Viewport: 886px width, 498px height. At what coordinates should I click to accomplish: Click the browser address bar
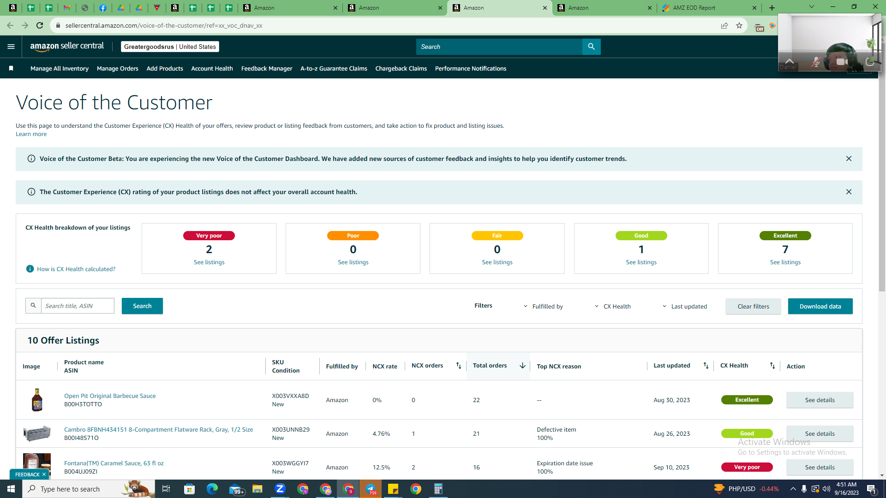coord(388,25)
